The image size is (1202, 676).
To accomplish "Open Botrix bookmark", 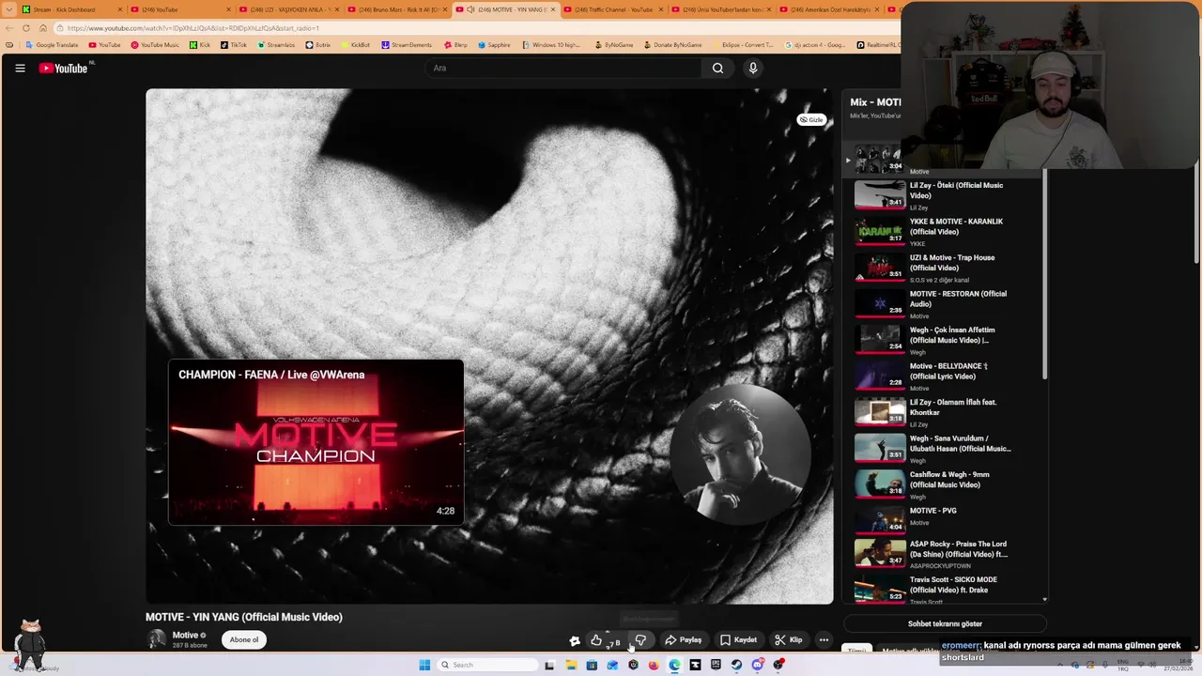I will pos(318,45).
